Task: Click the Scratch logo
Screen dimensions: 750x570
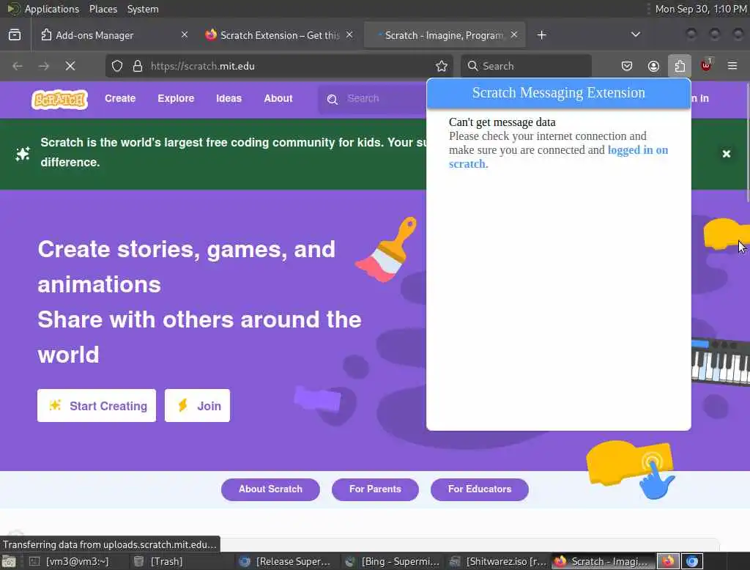Action: click(60, 100)
